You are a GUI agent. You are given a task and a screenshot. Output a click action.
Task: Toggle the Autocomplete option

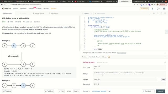pos(100,13)
